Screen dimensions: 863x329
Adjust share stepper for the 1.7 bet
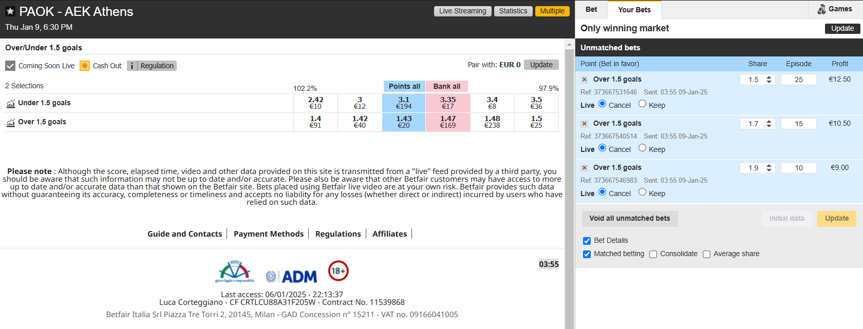pyautogui.click(x=769, y=124)
